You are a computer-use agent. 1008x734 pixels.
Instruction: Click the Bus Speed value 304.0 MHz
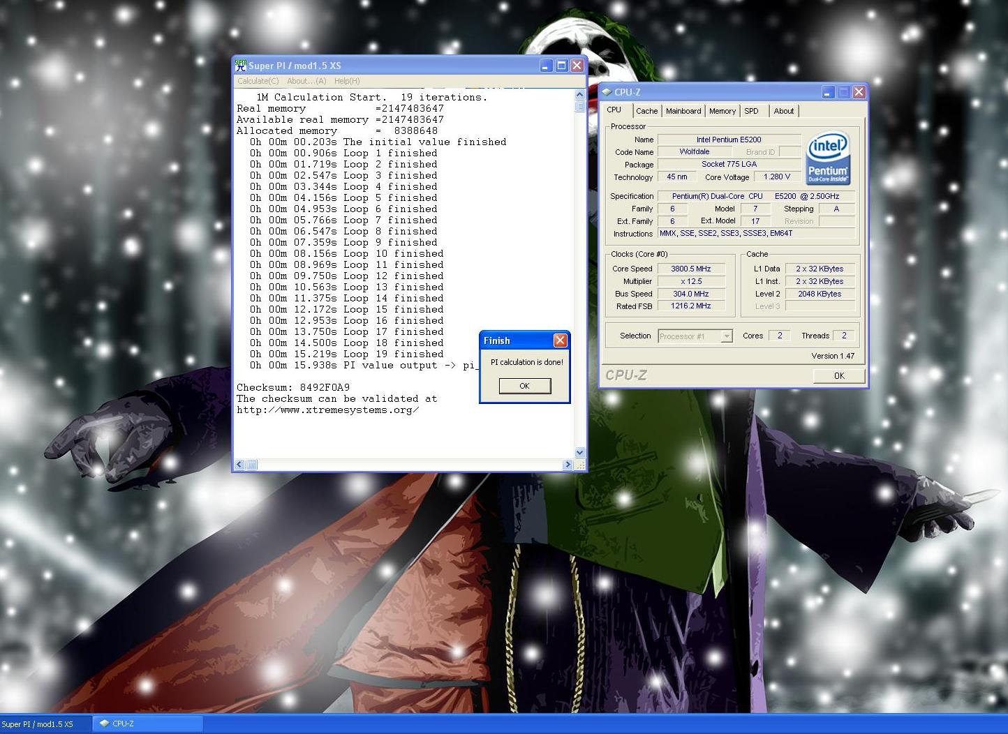[691, 294]
